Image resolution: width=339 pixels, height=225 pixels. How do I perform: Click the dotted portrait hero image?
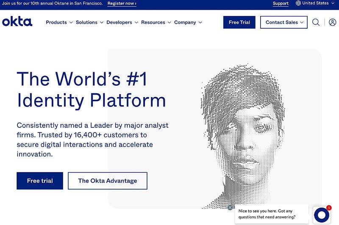(243, 136)
